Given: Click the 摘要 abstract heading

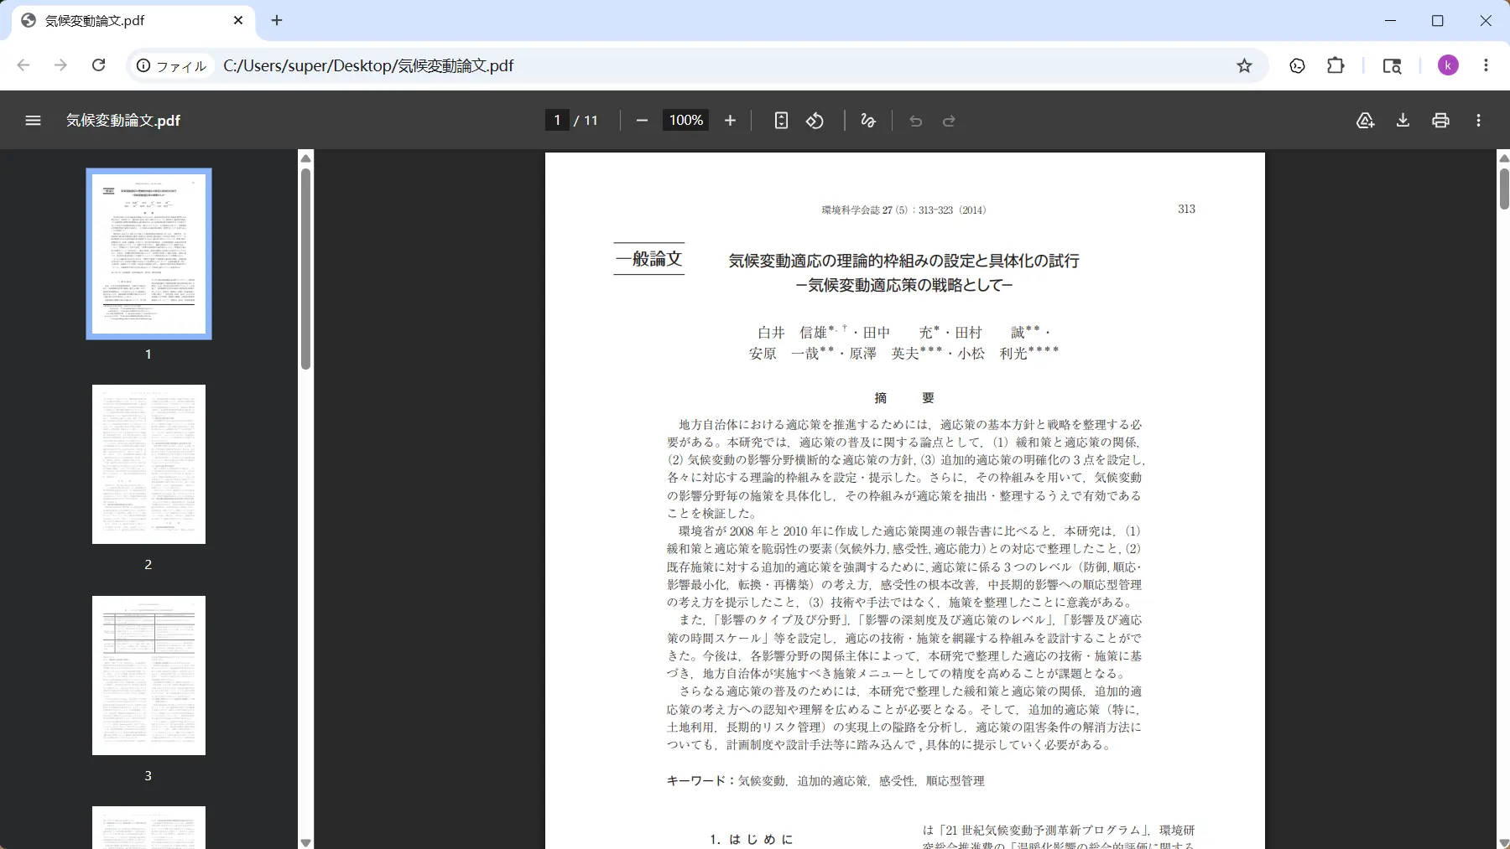Looking at the screenshot, I should coord(903,398).
